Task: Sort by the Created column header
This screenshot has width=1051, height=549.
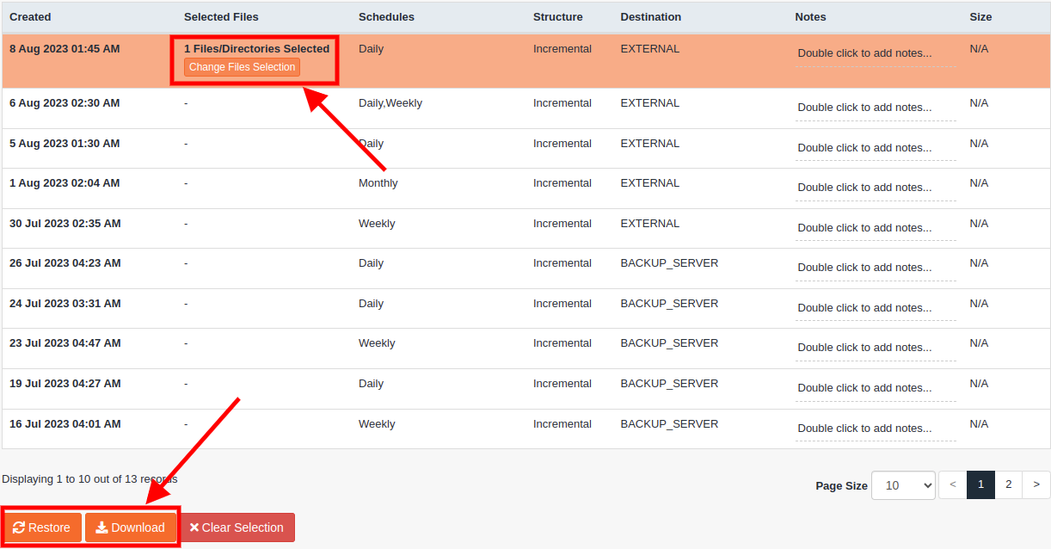Action: [30, 17]
